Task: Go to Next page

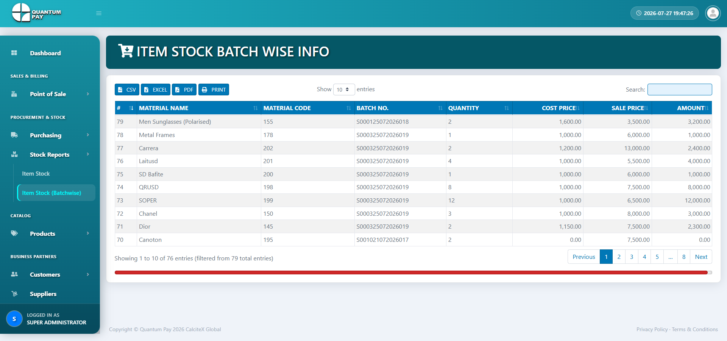Action: pos(701,257)
